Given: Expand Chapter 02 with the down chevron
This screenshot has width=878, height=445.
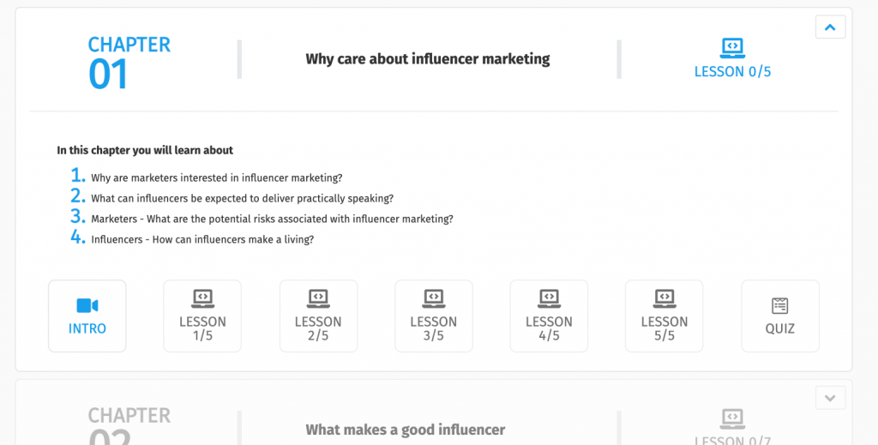Looking at the screenshot, I should click(830, 398).
